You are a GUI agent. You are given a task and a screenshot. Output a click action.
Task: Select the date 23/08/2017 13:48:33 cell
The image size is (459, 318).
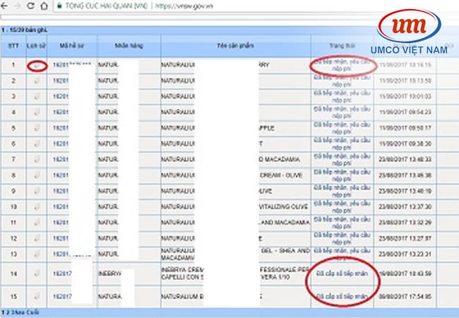pyautogui.click(x=405, y=159)
